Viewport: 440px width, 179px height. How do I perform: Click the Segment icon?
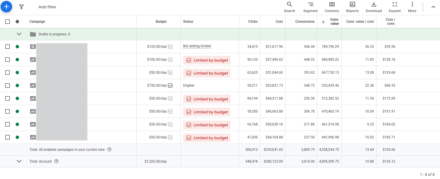click(x=310, y=7)
